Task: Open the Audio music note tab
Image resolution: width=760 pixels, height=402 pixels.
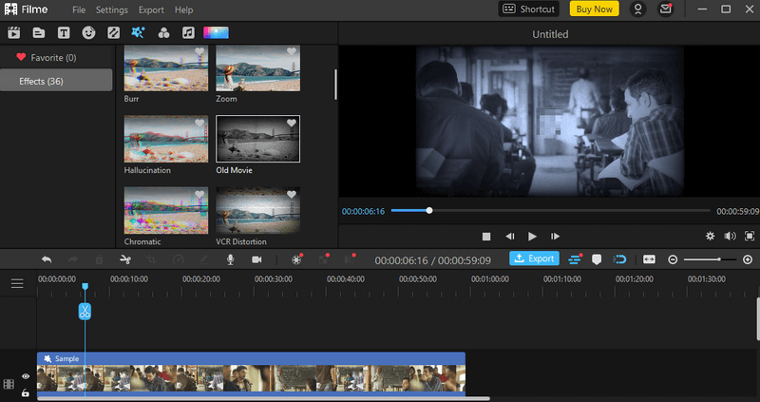Action: pyautogui.click(x=188, y=32)
